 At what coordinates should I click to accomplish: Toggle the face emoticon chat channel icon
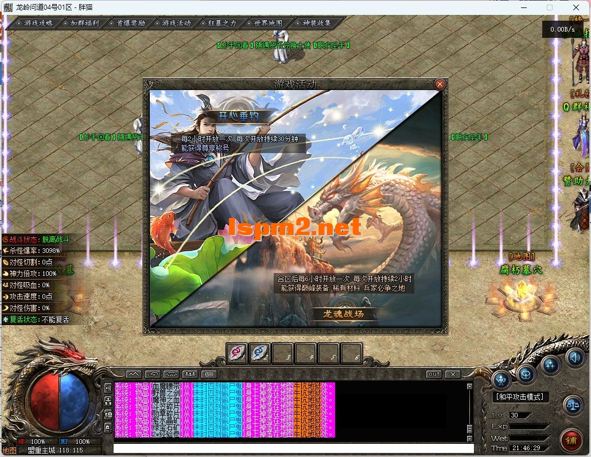click(x=108, y=415)
